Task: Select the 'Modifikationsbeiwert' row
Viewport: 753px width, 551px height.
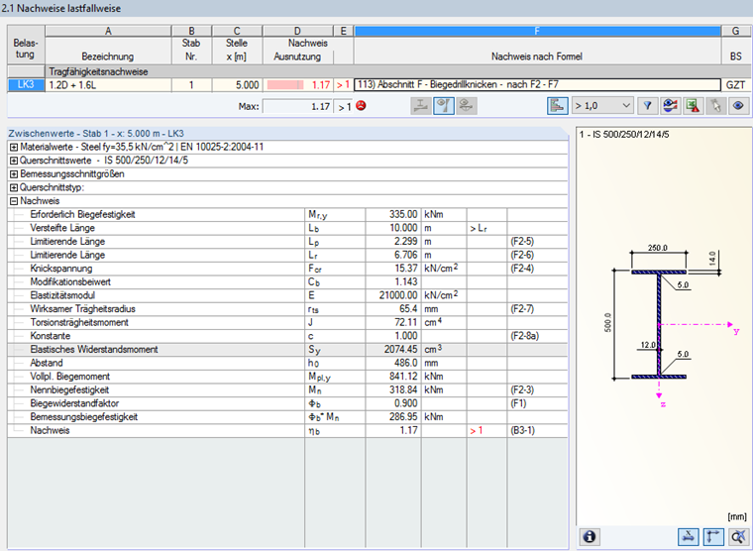Action: (287, 281)
